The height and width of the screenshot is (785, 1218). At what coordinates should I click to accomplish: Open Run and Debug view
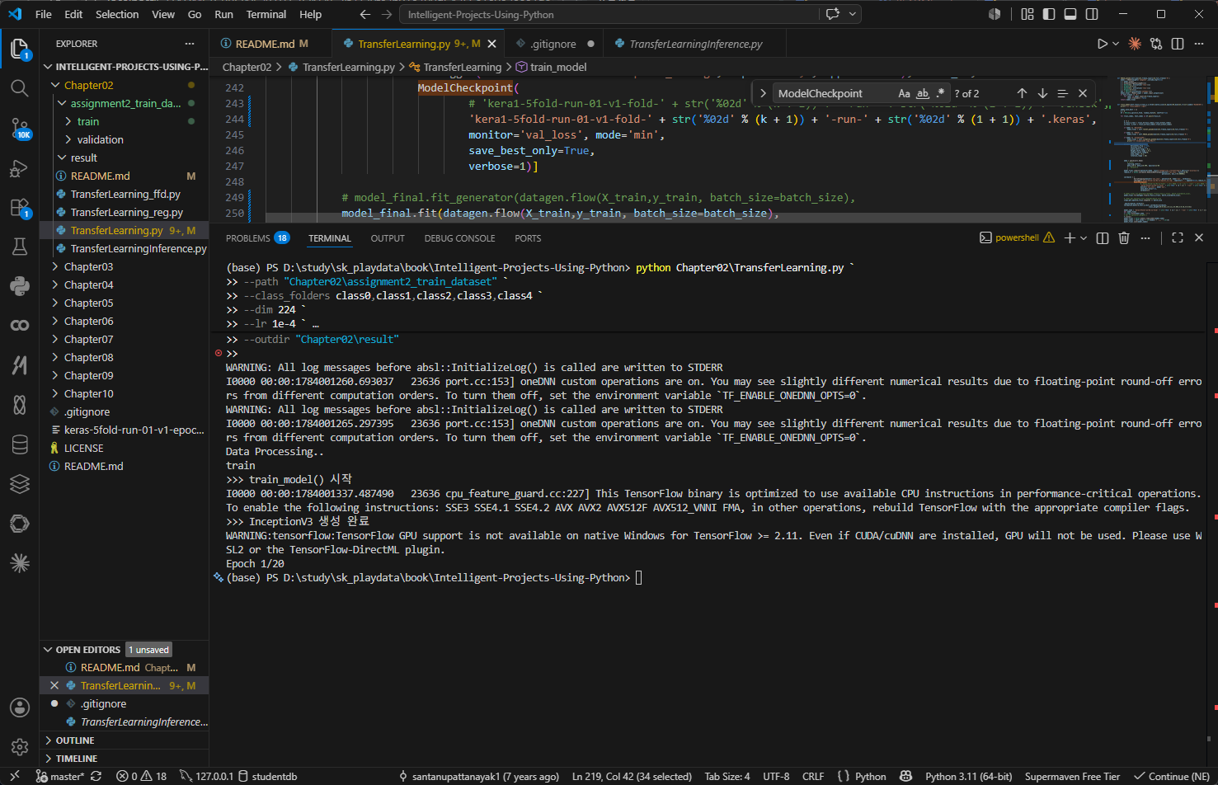tap(20, 168)
